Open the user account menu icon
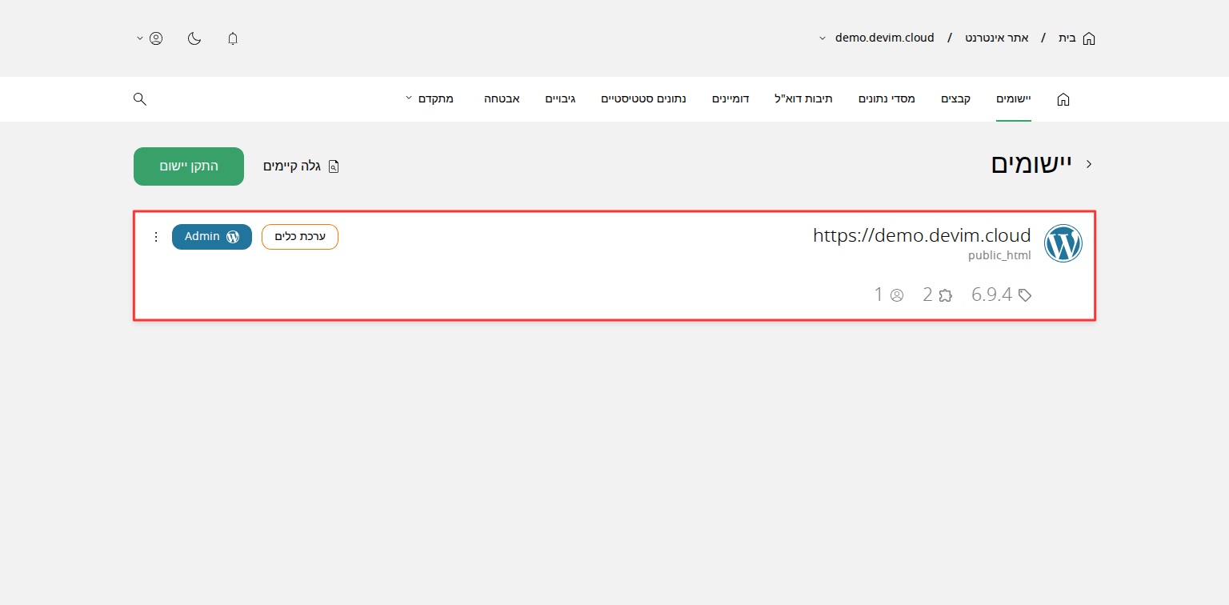The image size is (1229, 605). click(156, 38)
